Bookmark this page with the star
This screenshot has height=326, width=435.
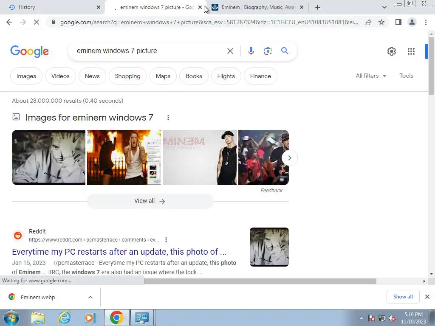tap(381, 22)
